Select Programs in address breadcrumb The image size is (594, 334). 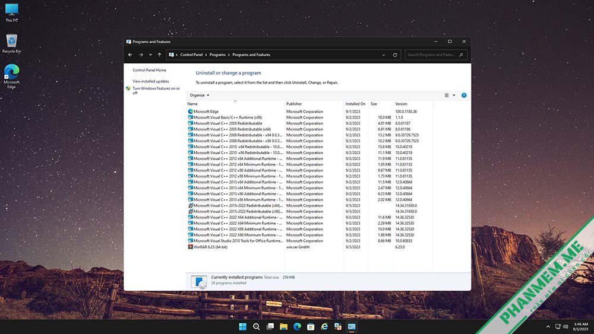pos(217,55)
